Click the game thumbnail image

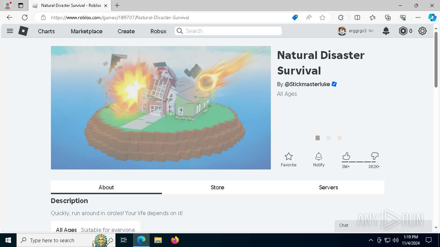click(x=161, y=108)
